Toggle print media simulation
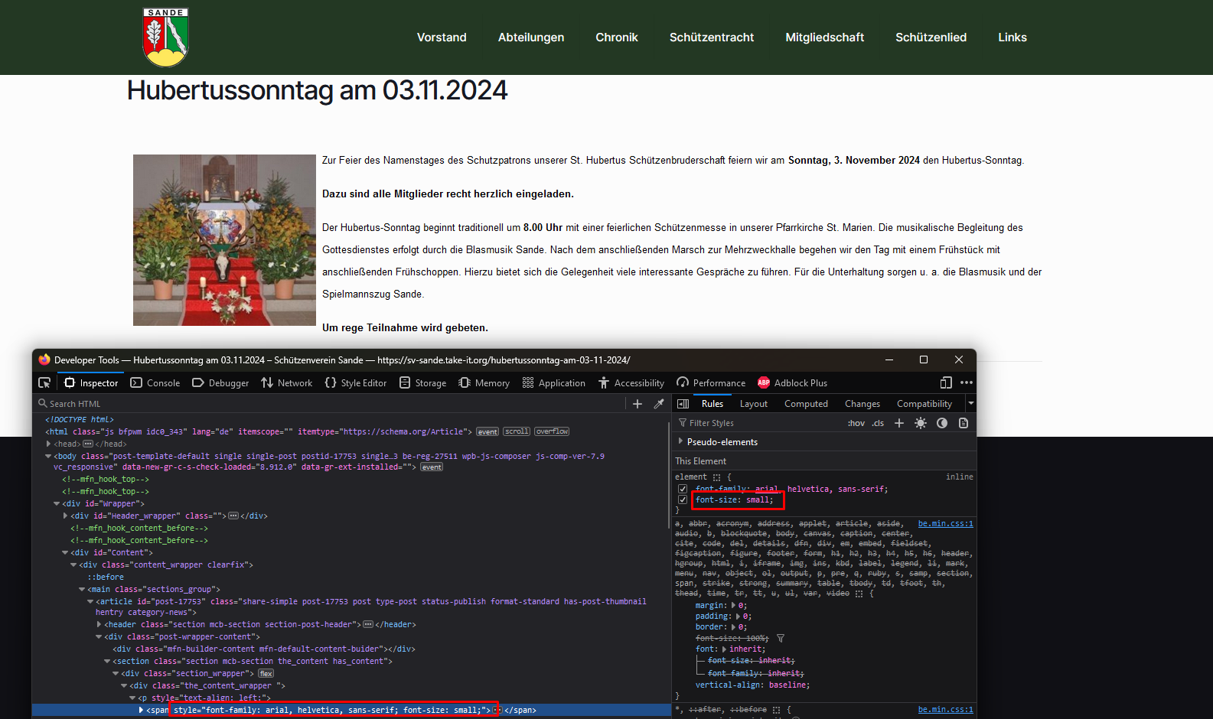The image size is (1213, 719). [x=964, y=423]
